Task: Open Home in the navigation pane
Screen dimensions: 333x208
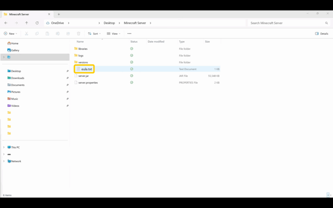Action: [13, 43]
